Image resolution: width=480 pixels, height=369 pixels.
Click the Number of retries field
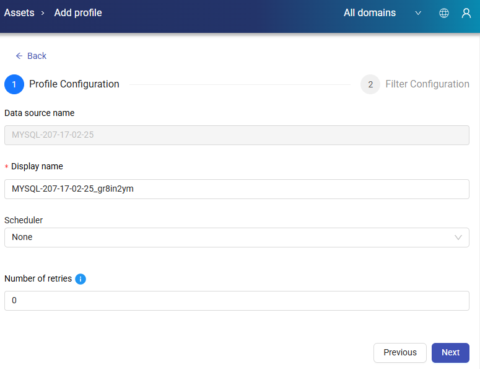237,301
